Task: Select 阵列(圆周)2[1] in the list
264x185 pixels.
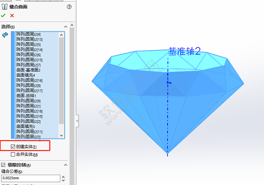Action: [28, 106]
